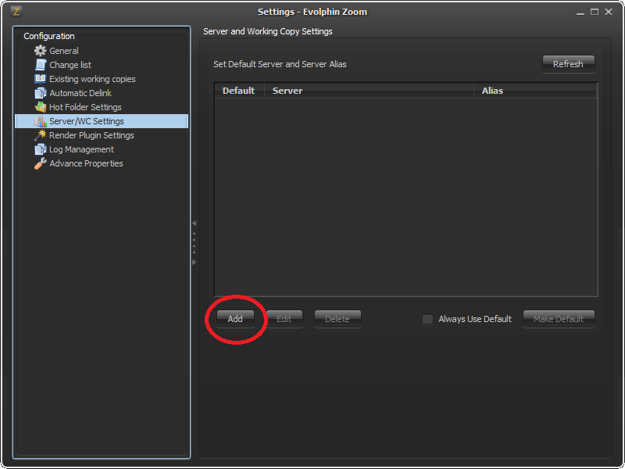Close the Settings window
This screenshot has height=469, width=625.
click(x=609, y=12)
